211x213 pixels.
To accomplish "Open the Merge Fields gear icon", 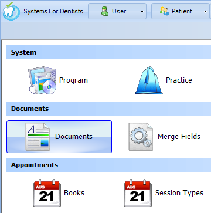I will click(141, 137).
